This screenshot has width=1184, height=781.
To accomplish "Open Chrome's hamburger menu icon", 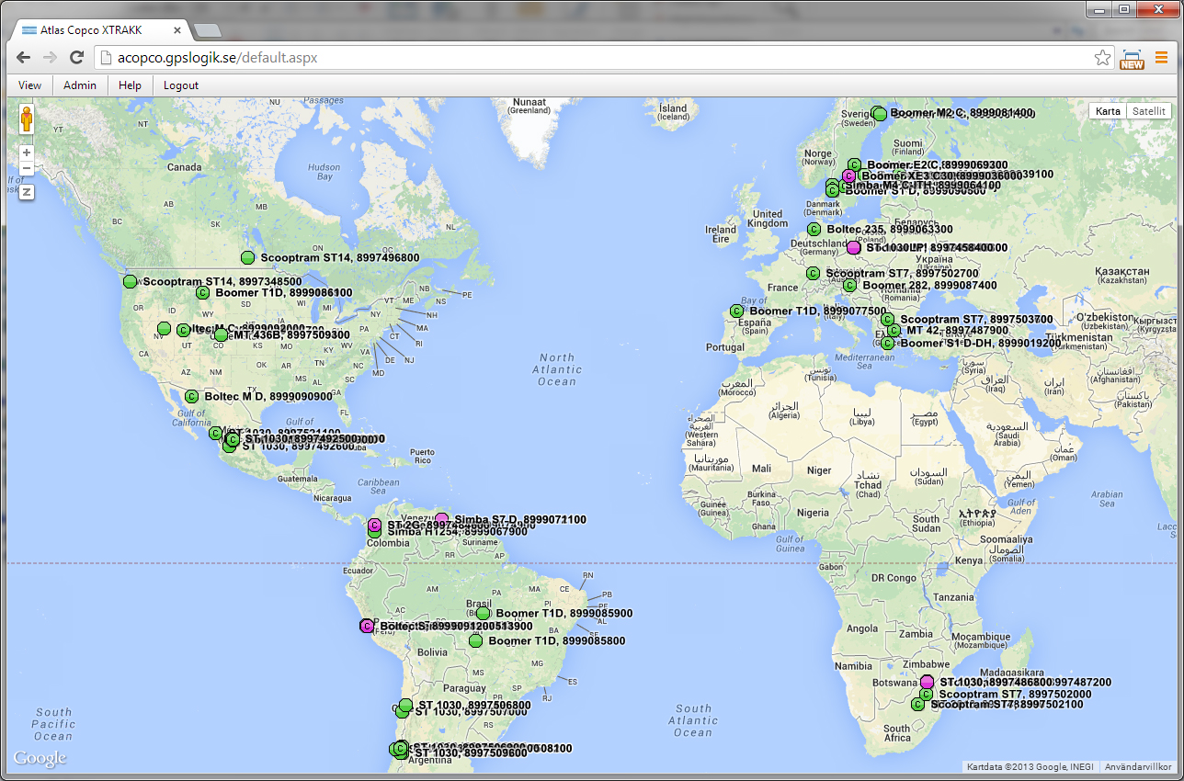I will coord(1161,58).
